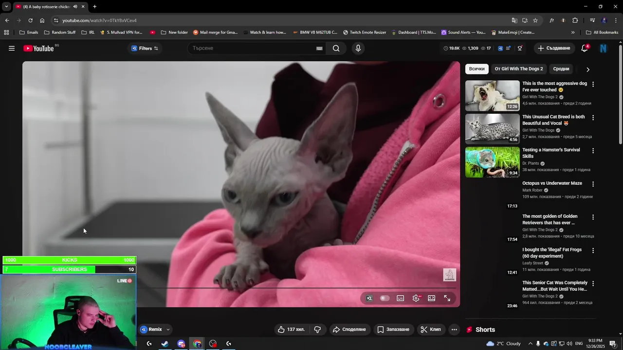Select the 'Всички' filter chip

[477, 69]
